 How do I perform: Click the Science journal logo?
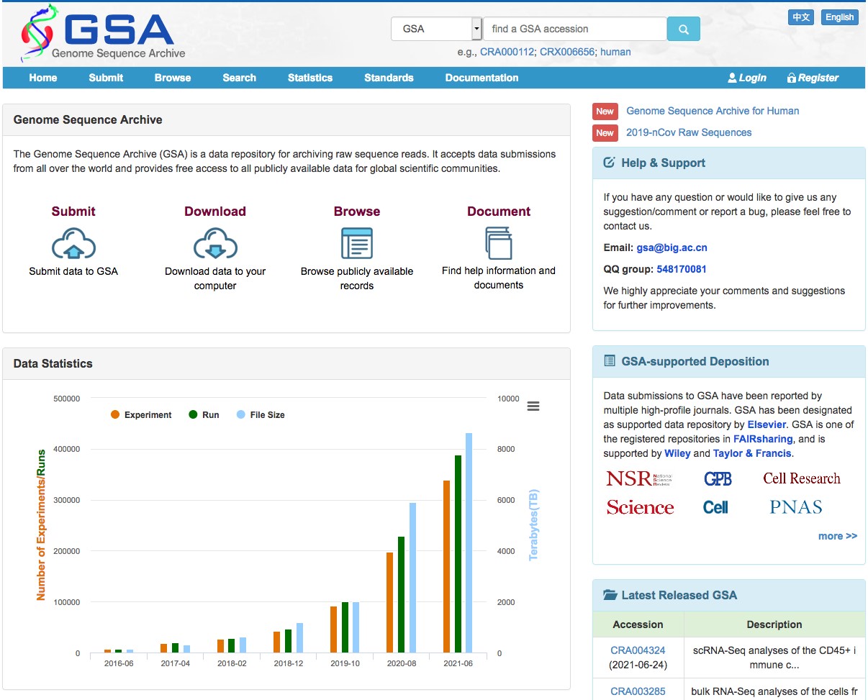click(x=640, y=507)
